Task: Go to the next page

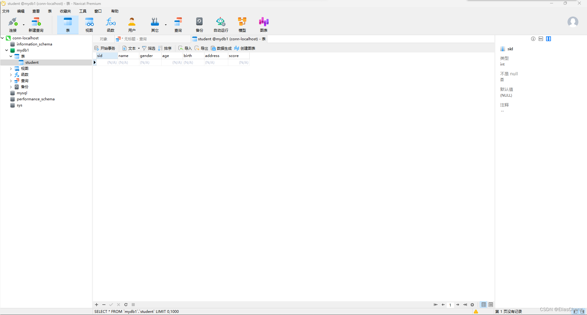Action: point(457,305)
